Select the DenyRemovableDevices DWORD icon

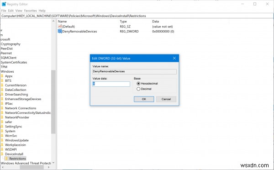pyautogui.click(x=60, y=32)
